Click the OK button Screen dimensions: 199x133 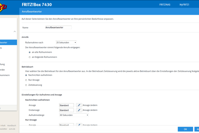pyautogui.click(x=185, y=129)
